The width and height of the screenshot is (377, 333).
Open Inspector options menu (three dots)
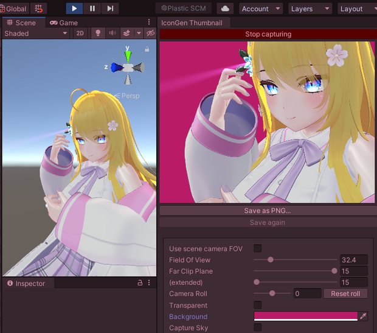click(x=149, y=282)
